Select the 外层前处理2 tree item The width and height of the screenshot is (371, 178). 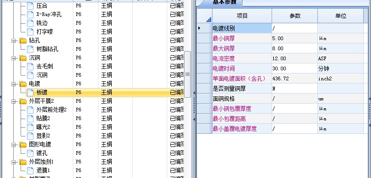[x=52, y=110]
